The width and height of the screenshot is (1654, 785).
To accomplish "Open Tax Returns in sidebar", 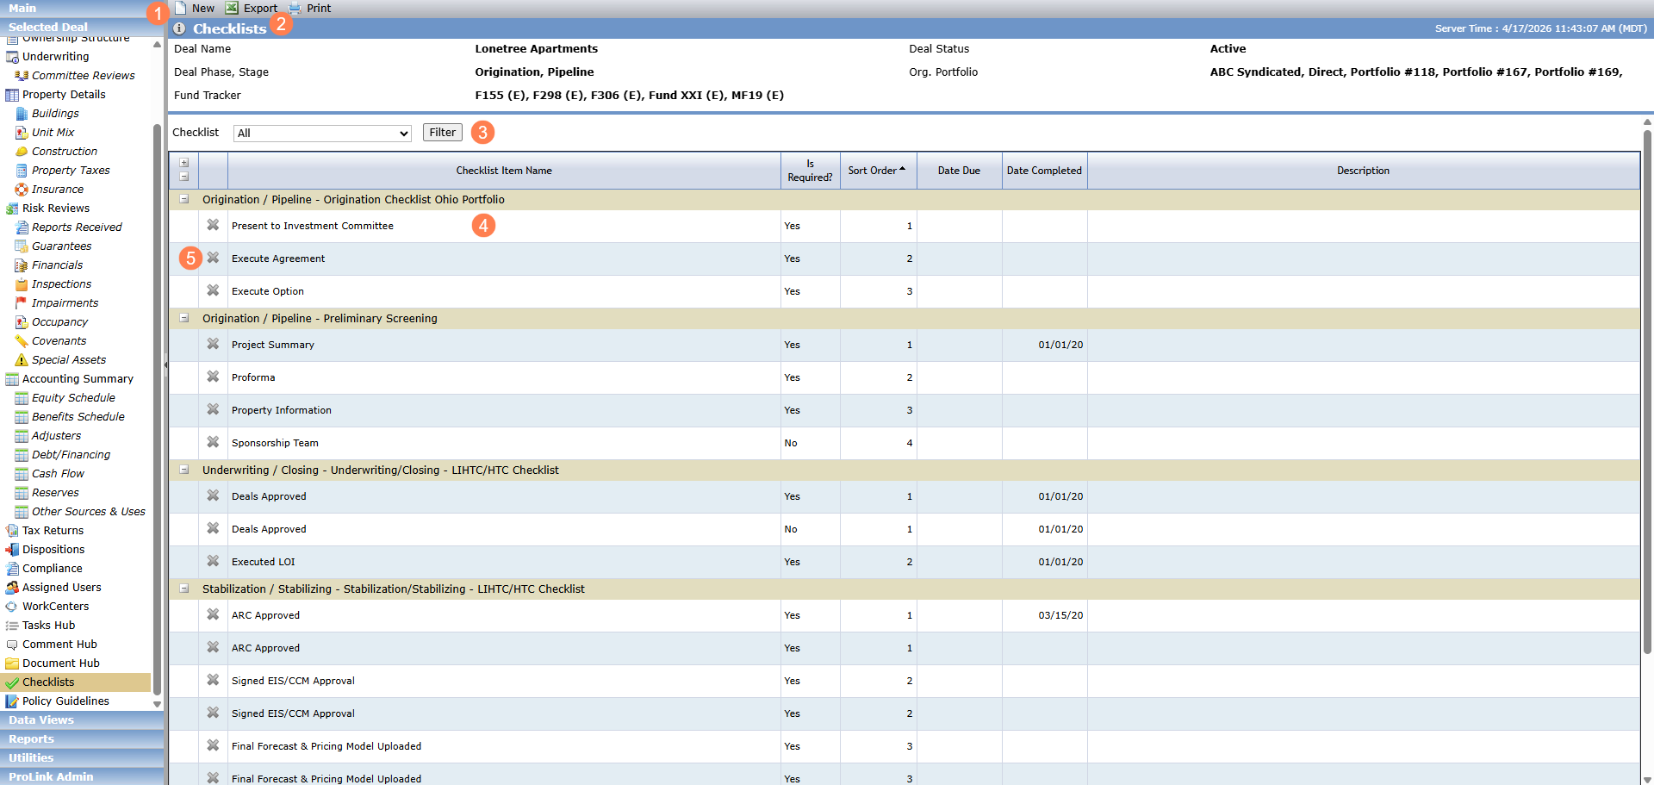I will point(53,531).
